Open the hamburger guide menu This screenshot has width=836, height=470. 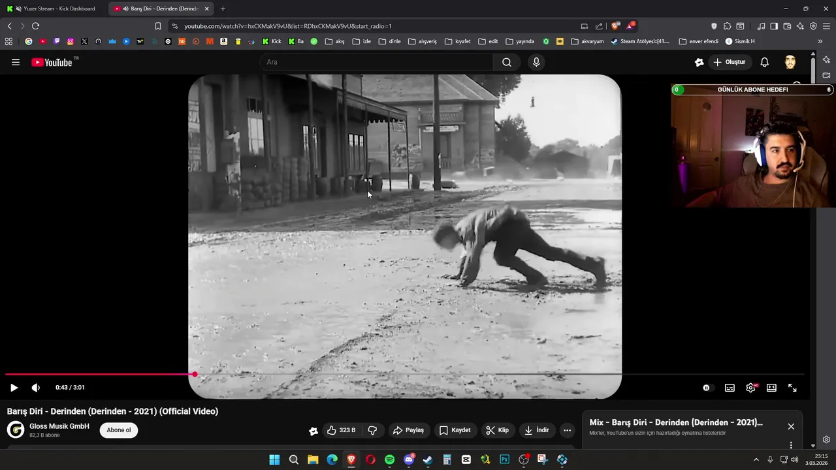pyautogui.click(x=16, y=62)
